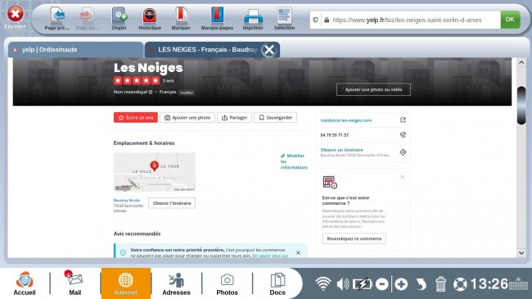Go back with the Page précédente arrow
The image size is (532, 299).
click(x=57, y=16)
